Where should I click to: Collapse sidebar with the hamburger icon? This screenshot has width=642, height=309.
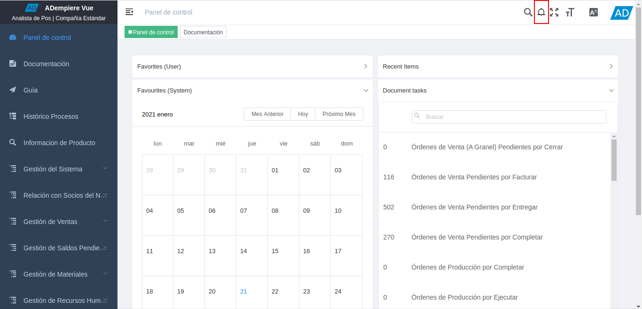click(x=129, y=12)
